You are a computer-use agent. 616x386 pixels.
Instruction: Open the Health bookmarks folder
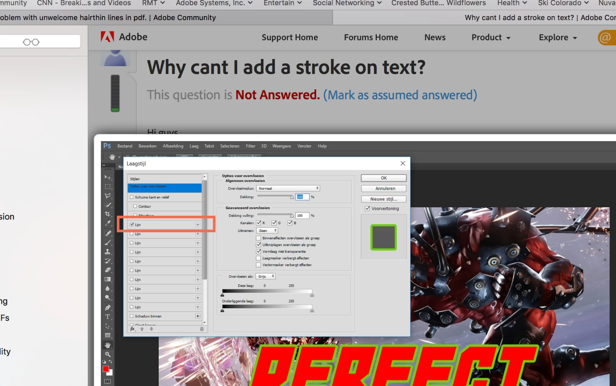point(512,3)
